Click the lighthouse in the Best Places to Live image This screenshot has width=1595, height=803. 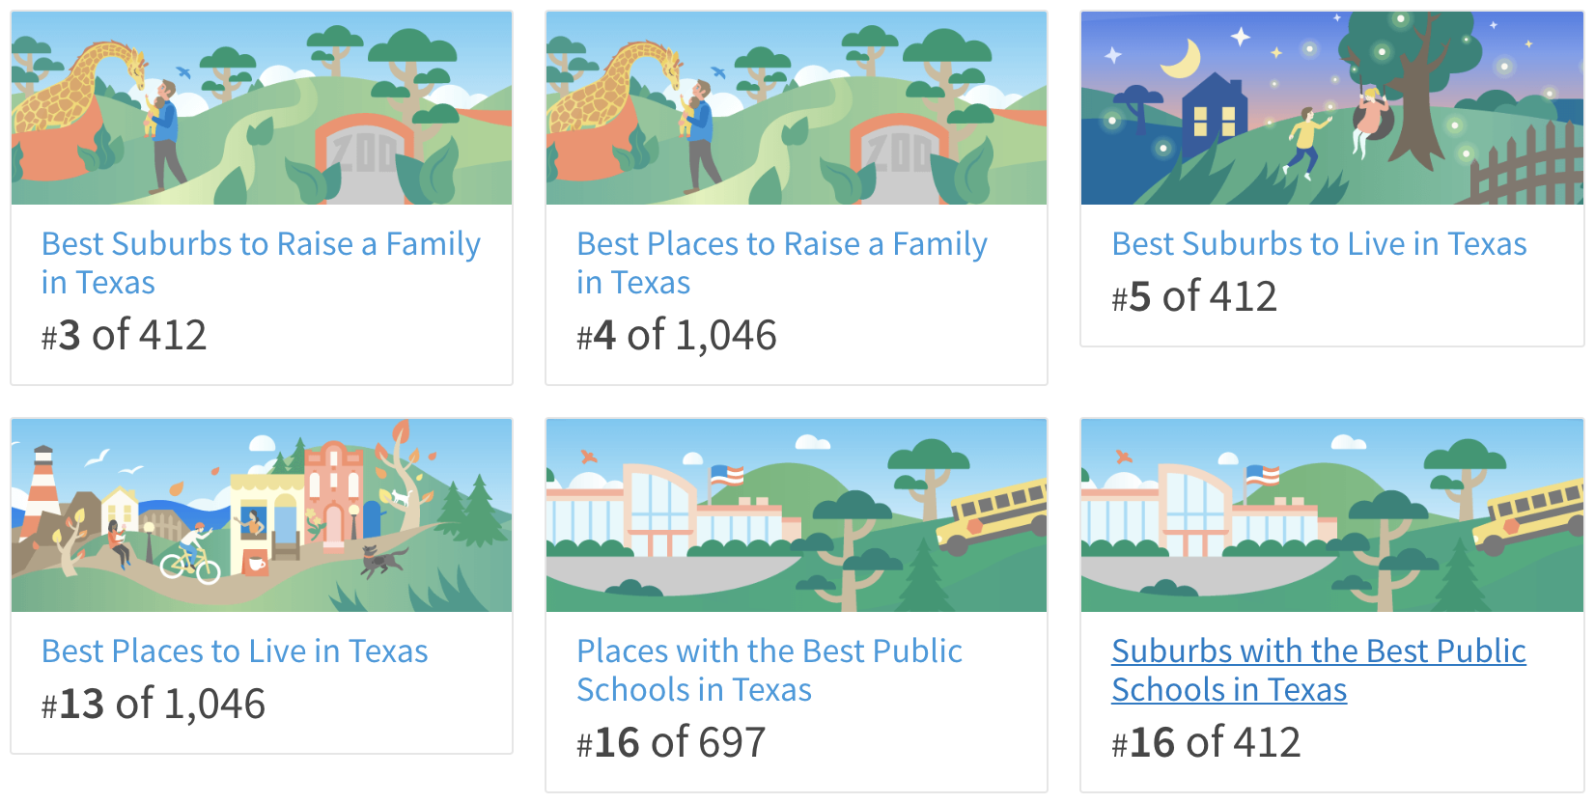(42, 480)
